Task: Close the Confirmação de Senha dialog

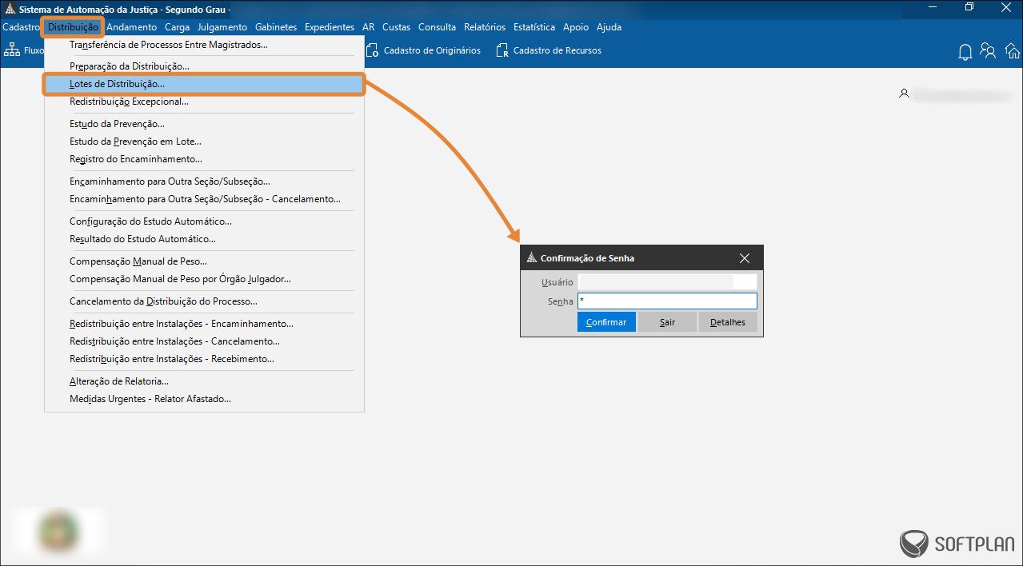Action: 745,258
